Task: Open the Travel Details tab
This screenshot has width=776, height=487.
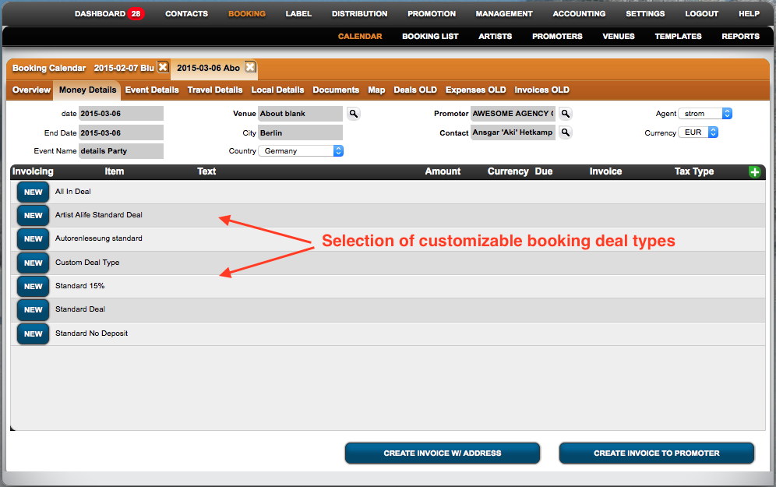Action: 215,90
